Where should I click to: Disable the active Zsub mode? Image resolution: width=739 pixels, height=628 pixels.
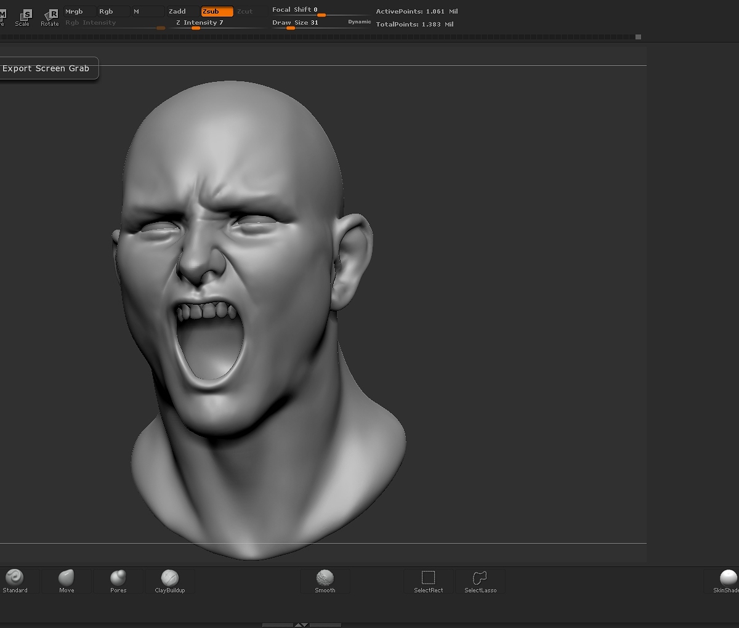[x=217, y=11]
